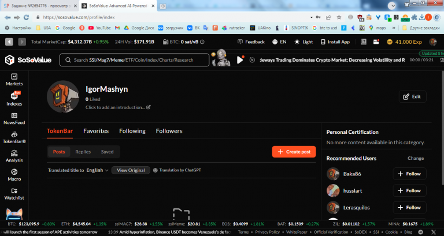This screenshot has width=444, height=236.
Task: Open husslart's avatar
Action: 333,191
